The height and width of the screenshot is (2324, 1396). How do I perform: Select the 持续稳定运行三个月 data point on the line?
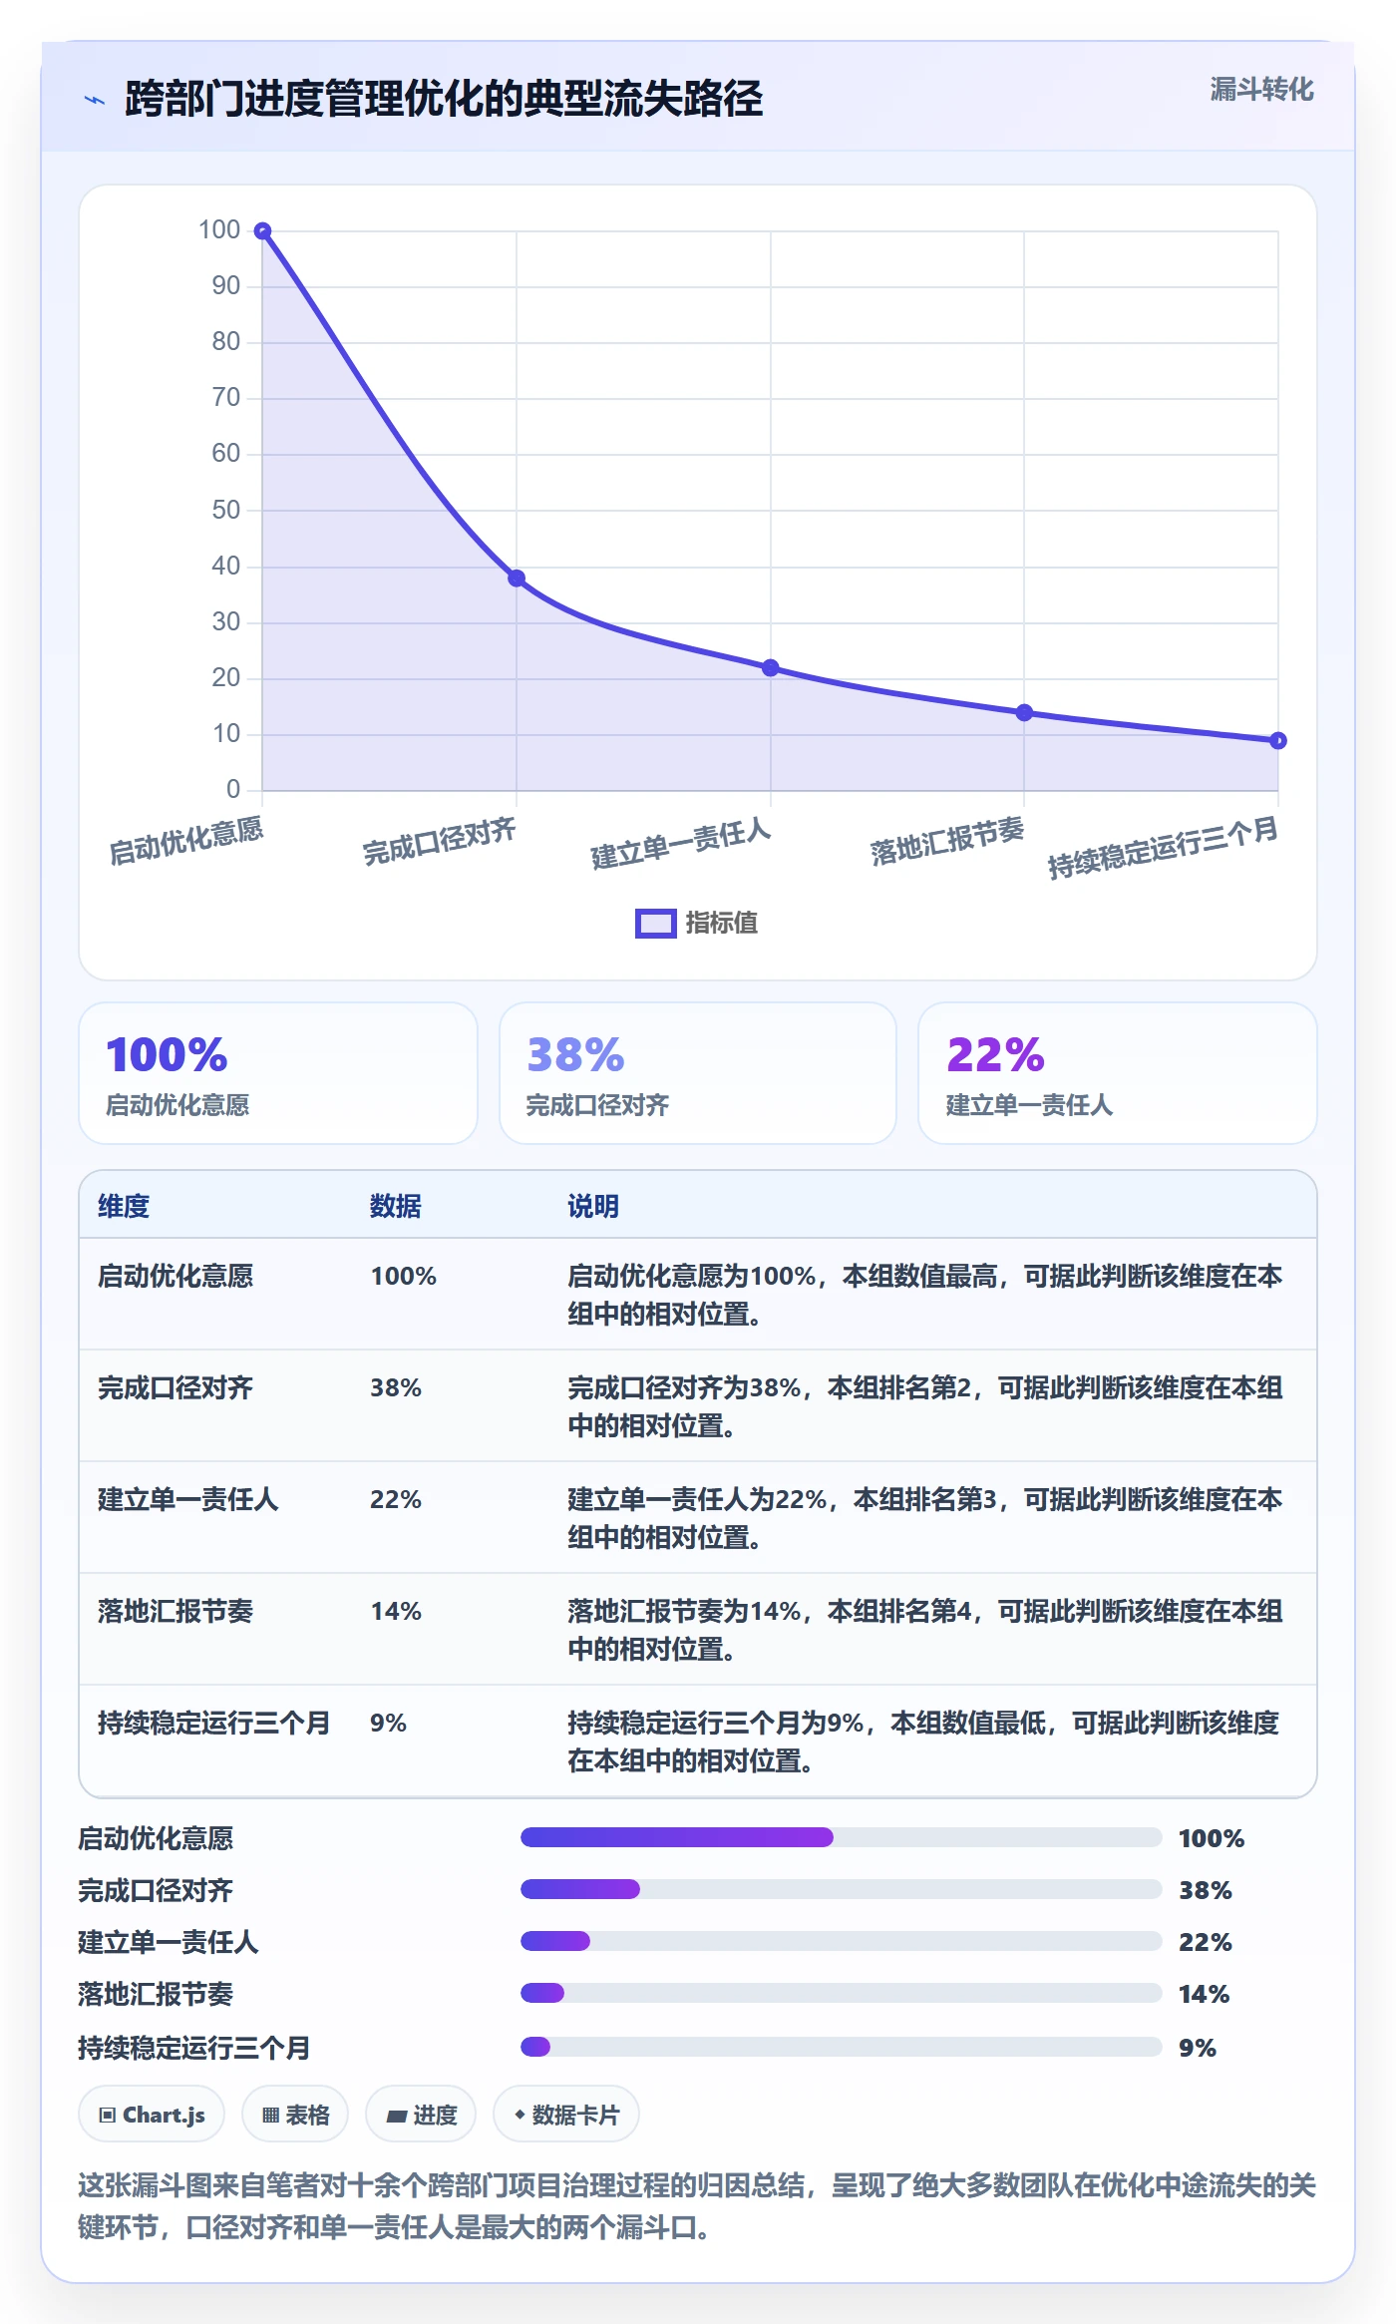click(1278, 741)
